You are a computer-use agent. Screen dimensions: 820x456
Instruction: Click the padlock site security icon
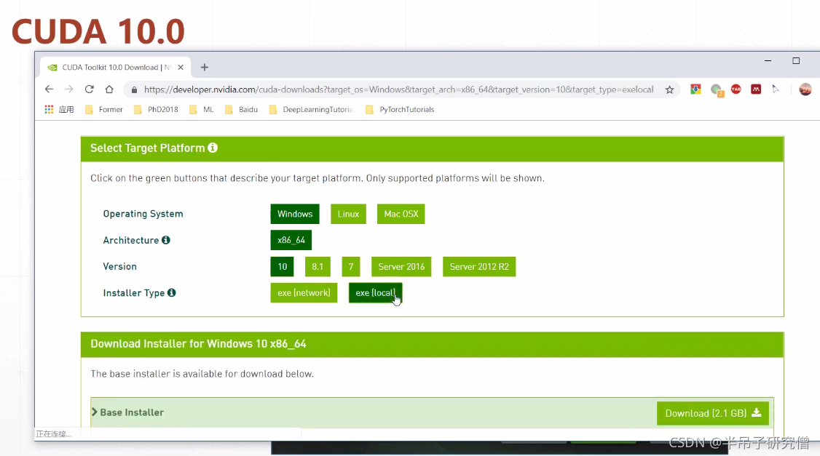[135, 90]
